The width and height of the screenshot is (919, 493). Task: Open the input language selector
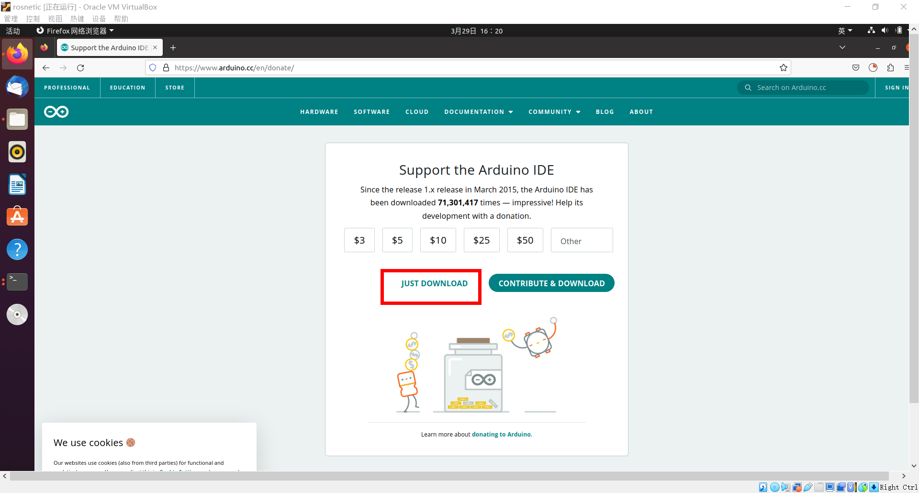coord(845,31)
